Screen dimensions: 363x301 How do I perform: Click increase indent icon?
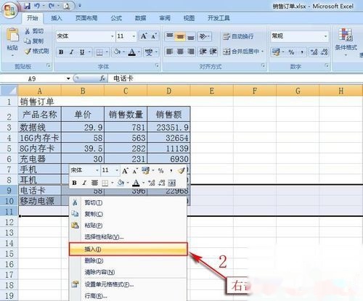pyautogui.click(x=213, y=51)
